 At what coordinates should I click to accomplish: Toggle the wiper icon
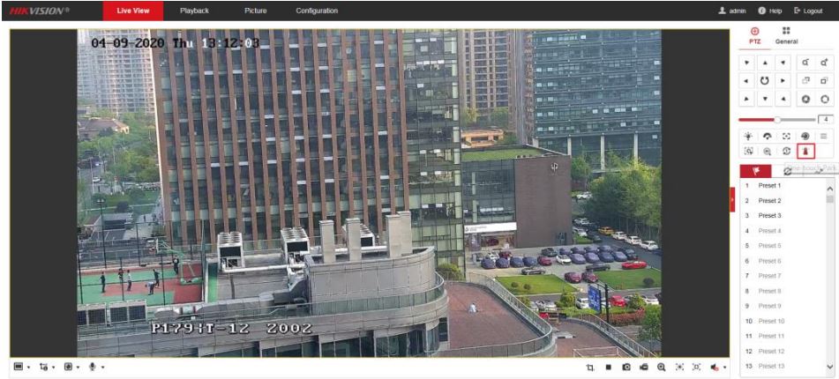click(767, 137)
